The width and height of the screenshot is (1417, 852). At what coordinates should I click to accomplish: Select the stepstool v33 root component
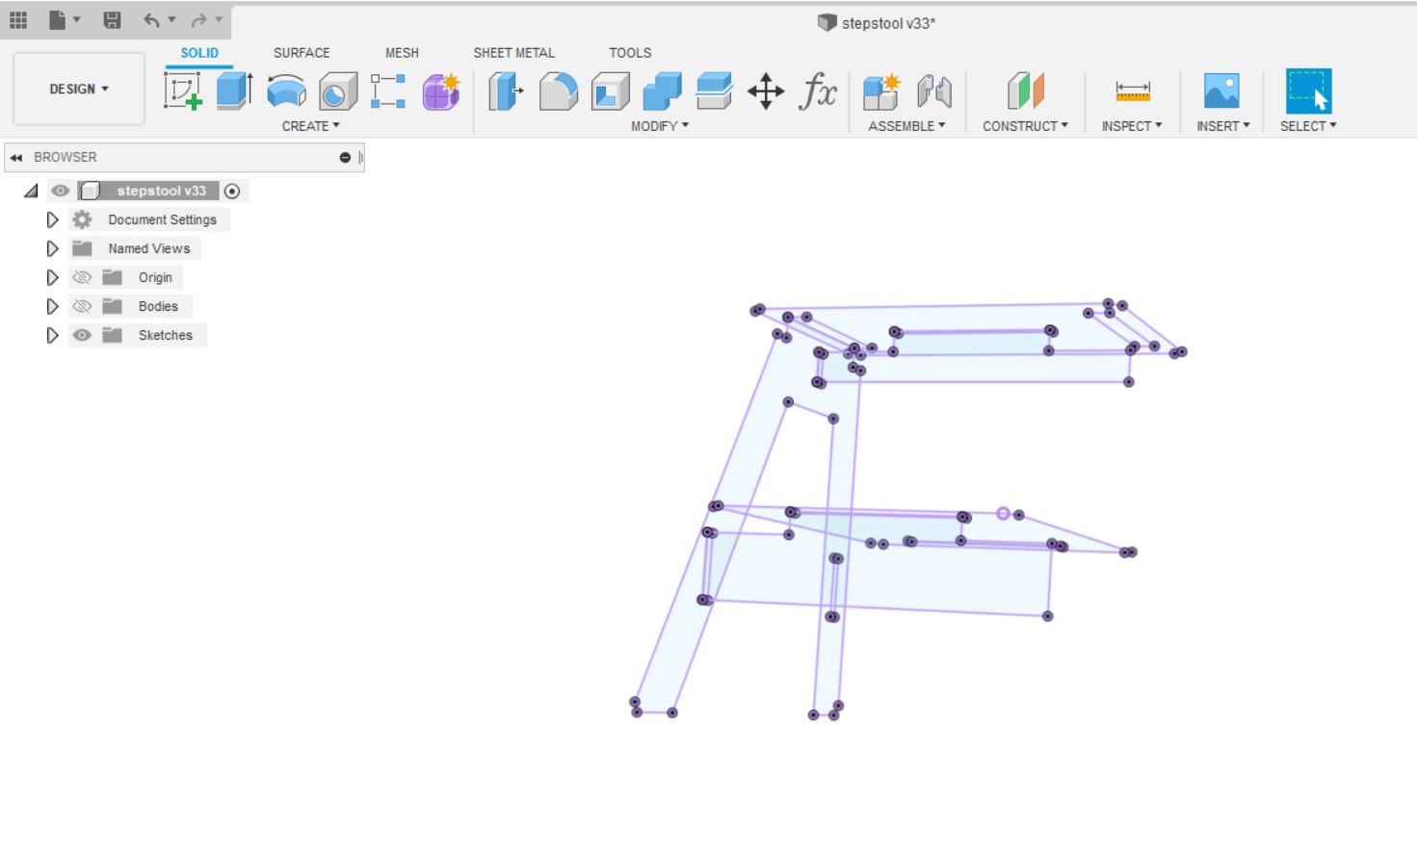point(161,191)
